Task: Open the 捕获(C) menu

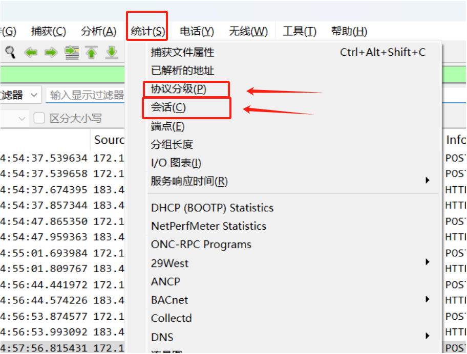Action: point(49,31)
